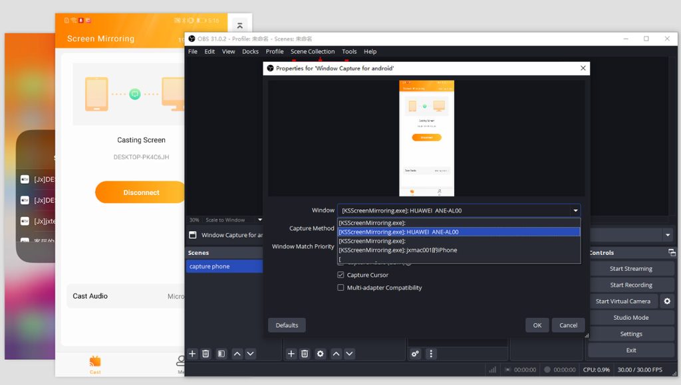Cancel the properties dialog
Viewport: 681px width, 385px height.
click(x=568, y=325)
